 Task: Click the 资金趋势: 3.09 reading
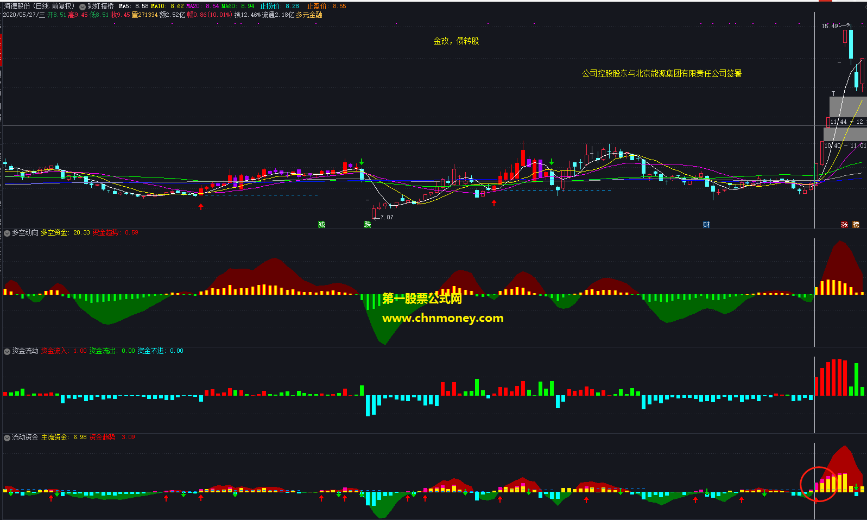112,437
